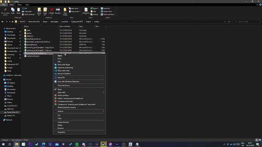Switch to the View ribbon tab
Image resolution: width=262 pixels, height=147 pixels.
(27, 4)
